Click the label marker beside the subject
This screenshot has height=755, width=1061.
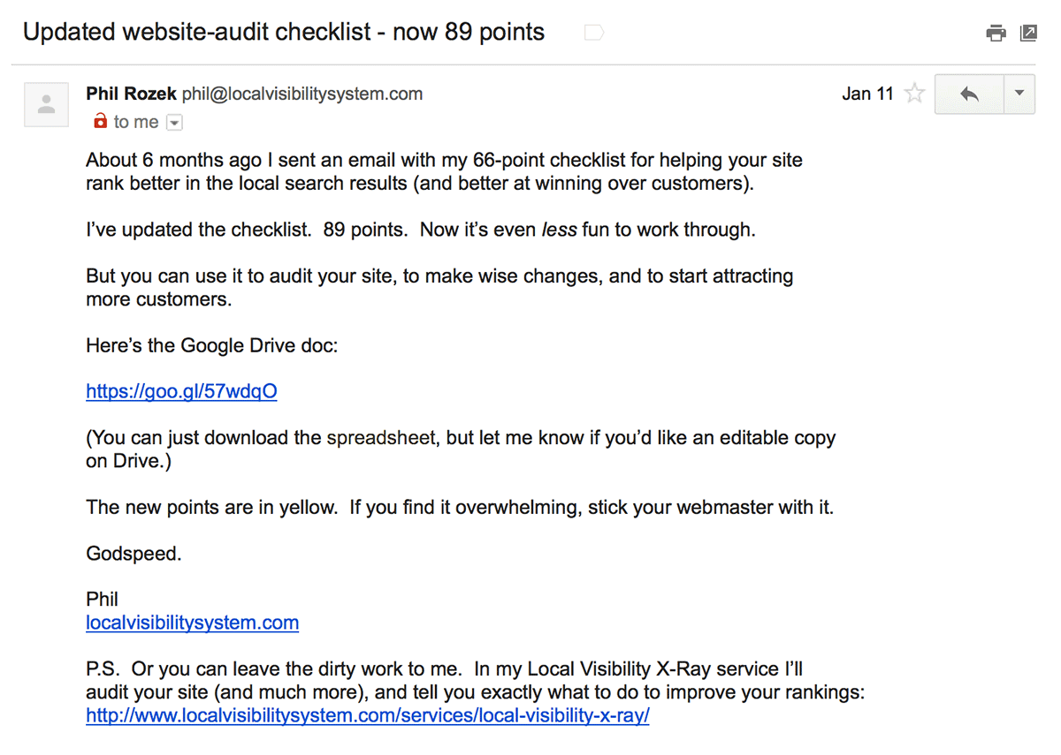click(594, 34)
